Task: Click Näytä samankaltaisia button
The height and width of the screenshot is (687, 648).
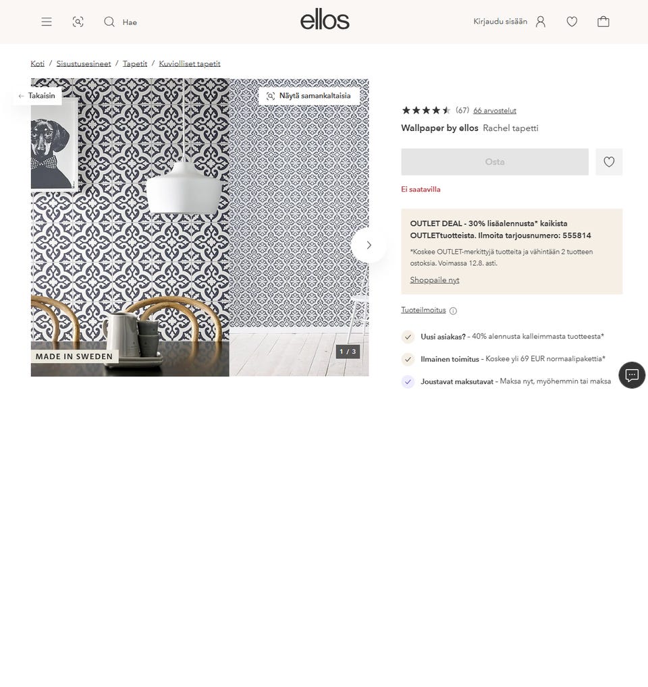Action: [x=309, y=96]
